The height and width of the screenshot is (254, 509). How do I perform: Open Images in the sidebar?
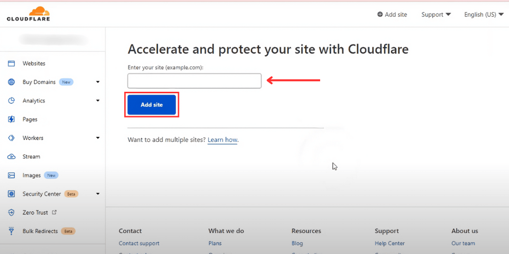(x=31, y=175)
